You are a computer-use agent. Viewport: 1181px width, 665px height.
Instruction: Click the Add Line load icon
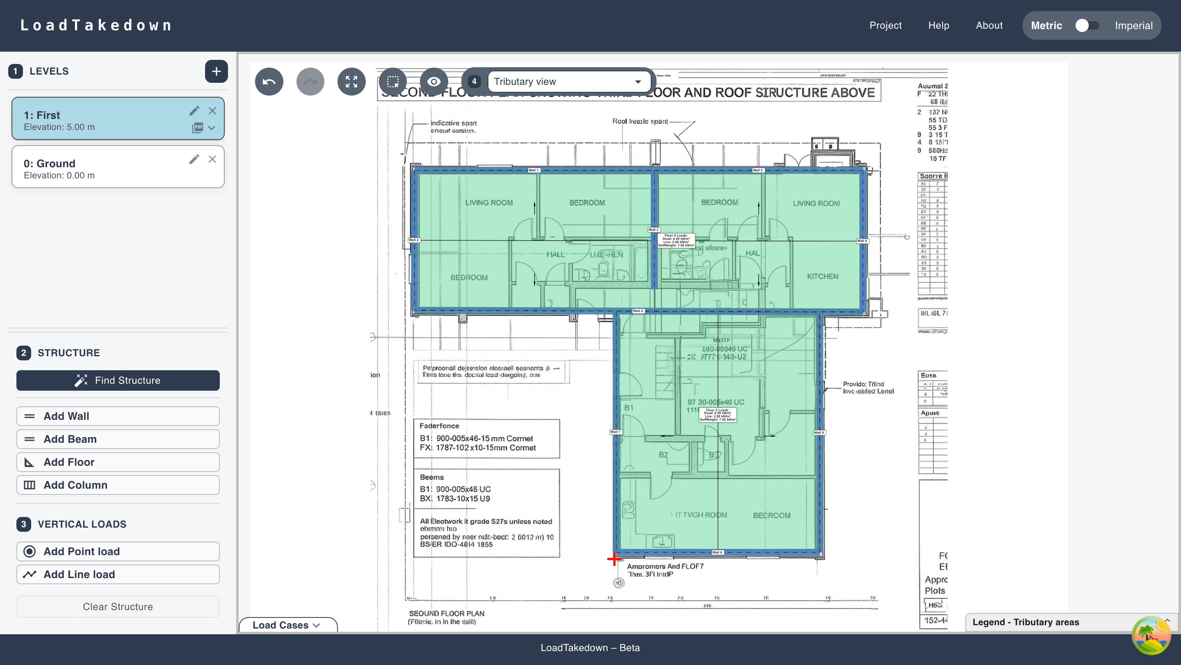pos(30,574)
